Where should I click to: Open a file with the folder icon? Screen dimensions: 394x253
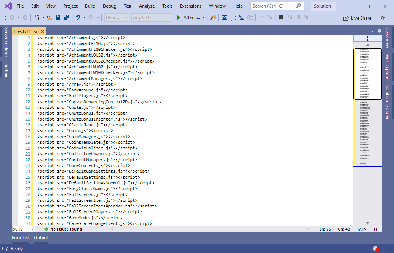tap(49, 17)
